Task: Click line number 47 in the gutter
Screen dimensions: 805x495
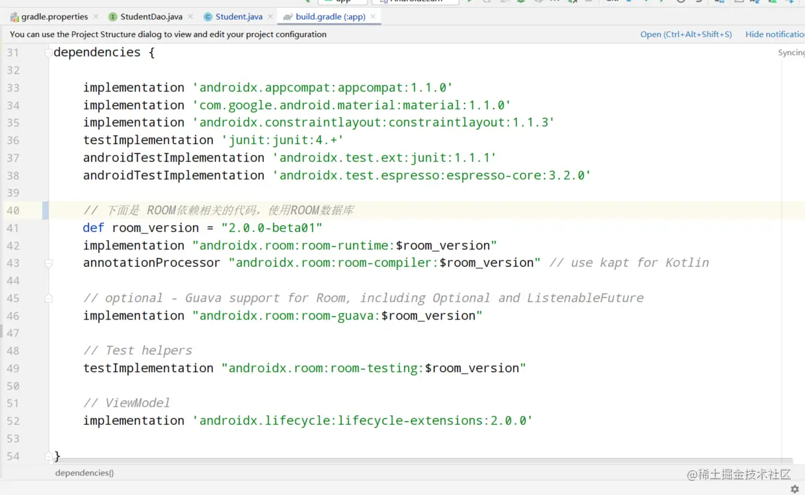Action: pos(13,333)
